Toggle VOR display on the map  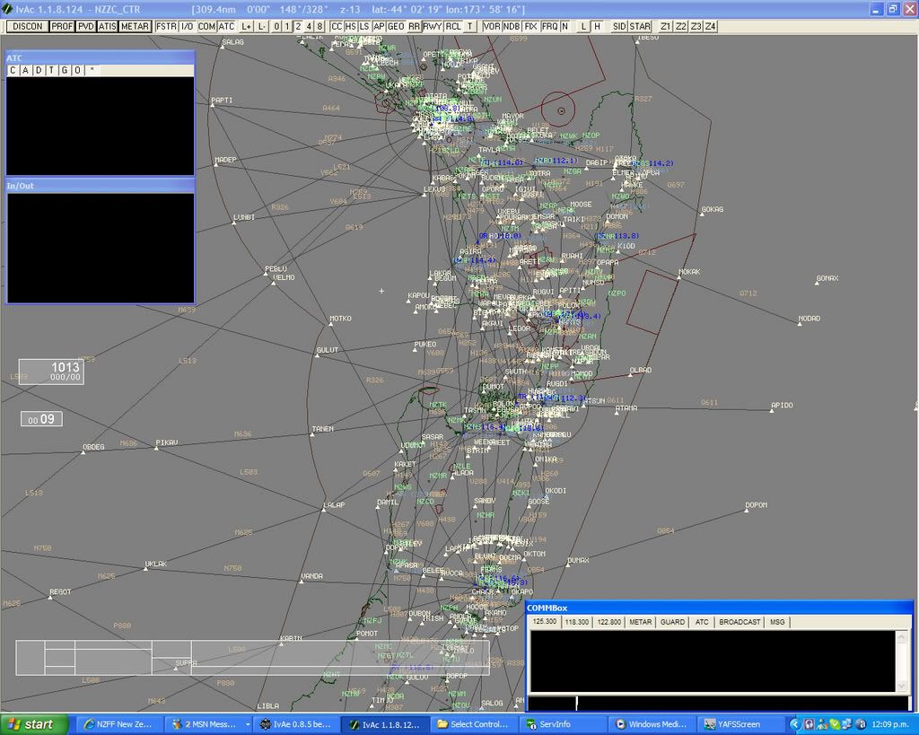pos(492,27)
